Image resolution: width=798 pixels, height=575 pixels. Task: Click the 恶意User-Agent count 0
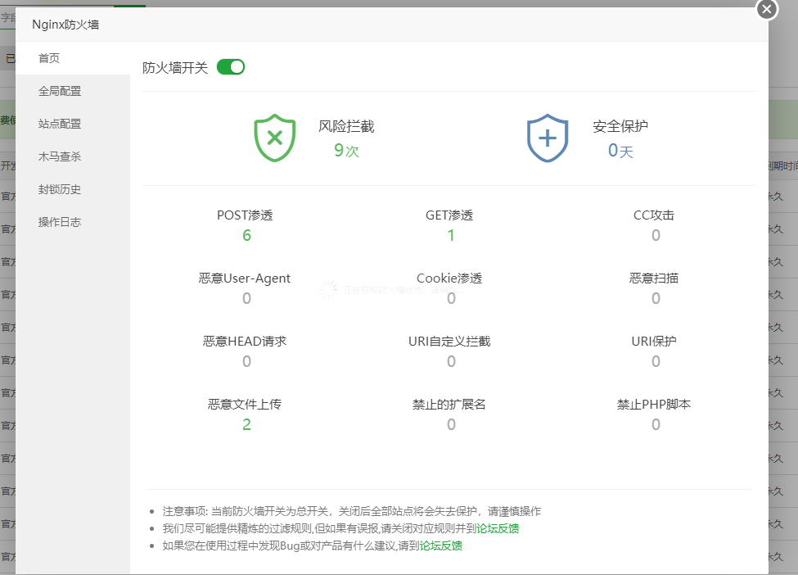pos(247,298)
